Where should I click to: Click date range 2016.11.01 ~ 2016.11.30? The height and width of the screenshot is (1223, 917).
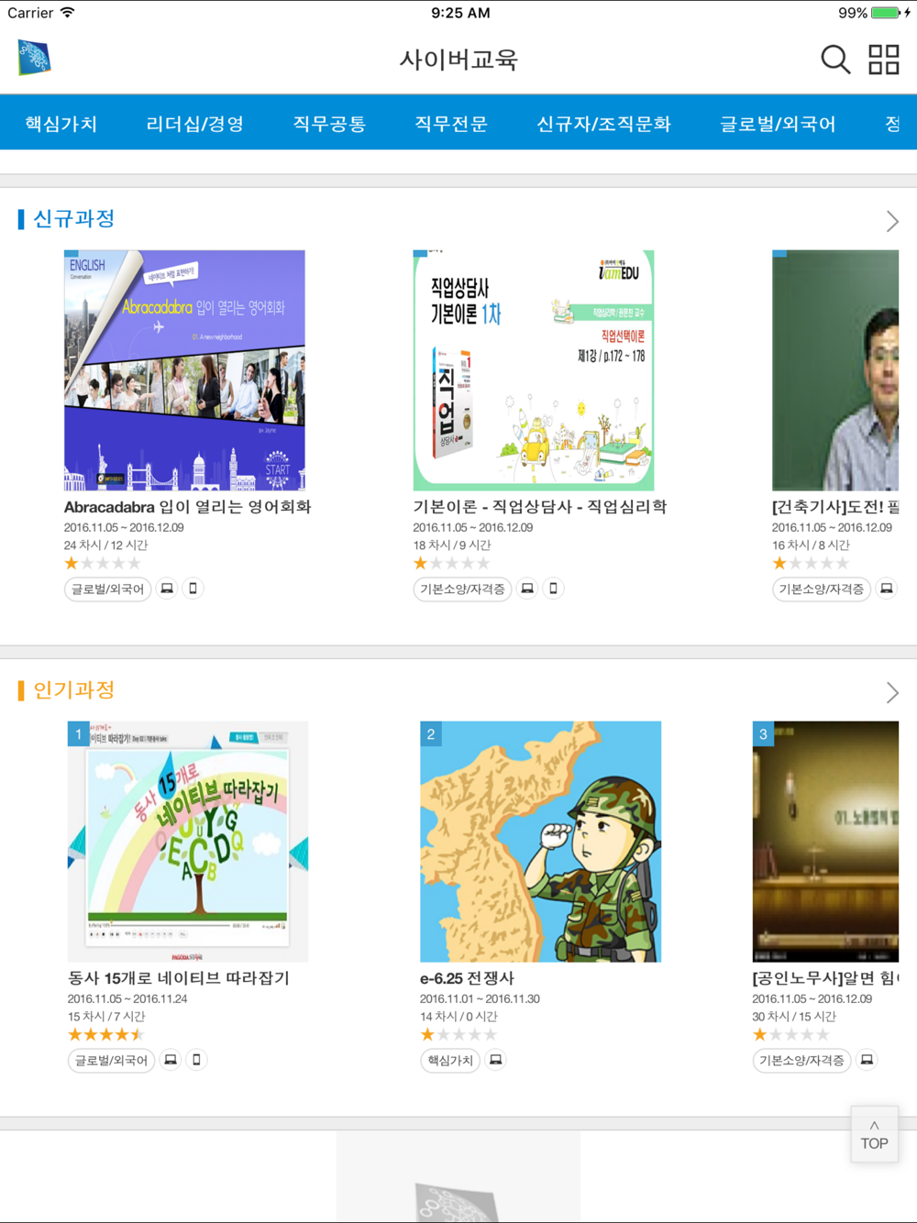tap(480, 998)
